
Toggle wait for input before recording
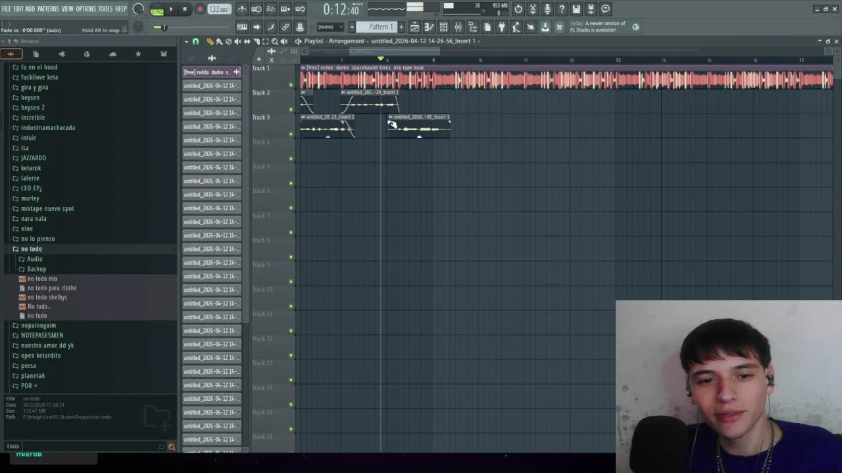coord(256,9)
